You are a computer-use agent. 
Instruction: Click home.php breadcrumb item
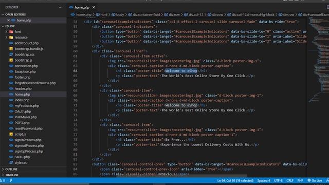point(83,14)
